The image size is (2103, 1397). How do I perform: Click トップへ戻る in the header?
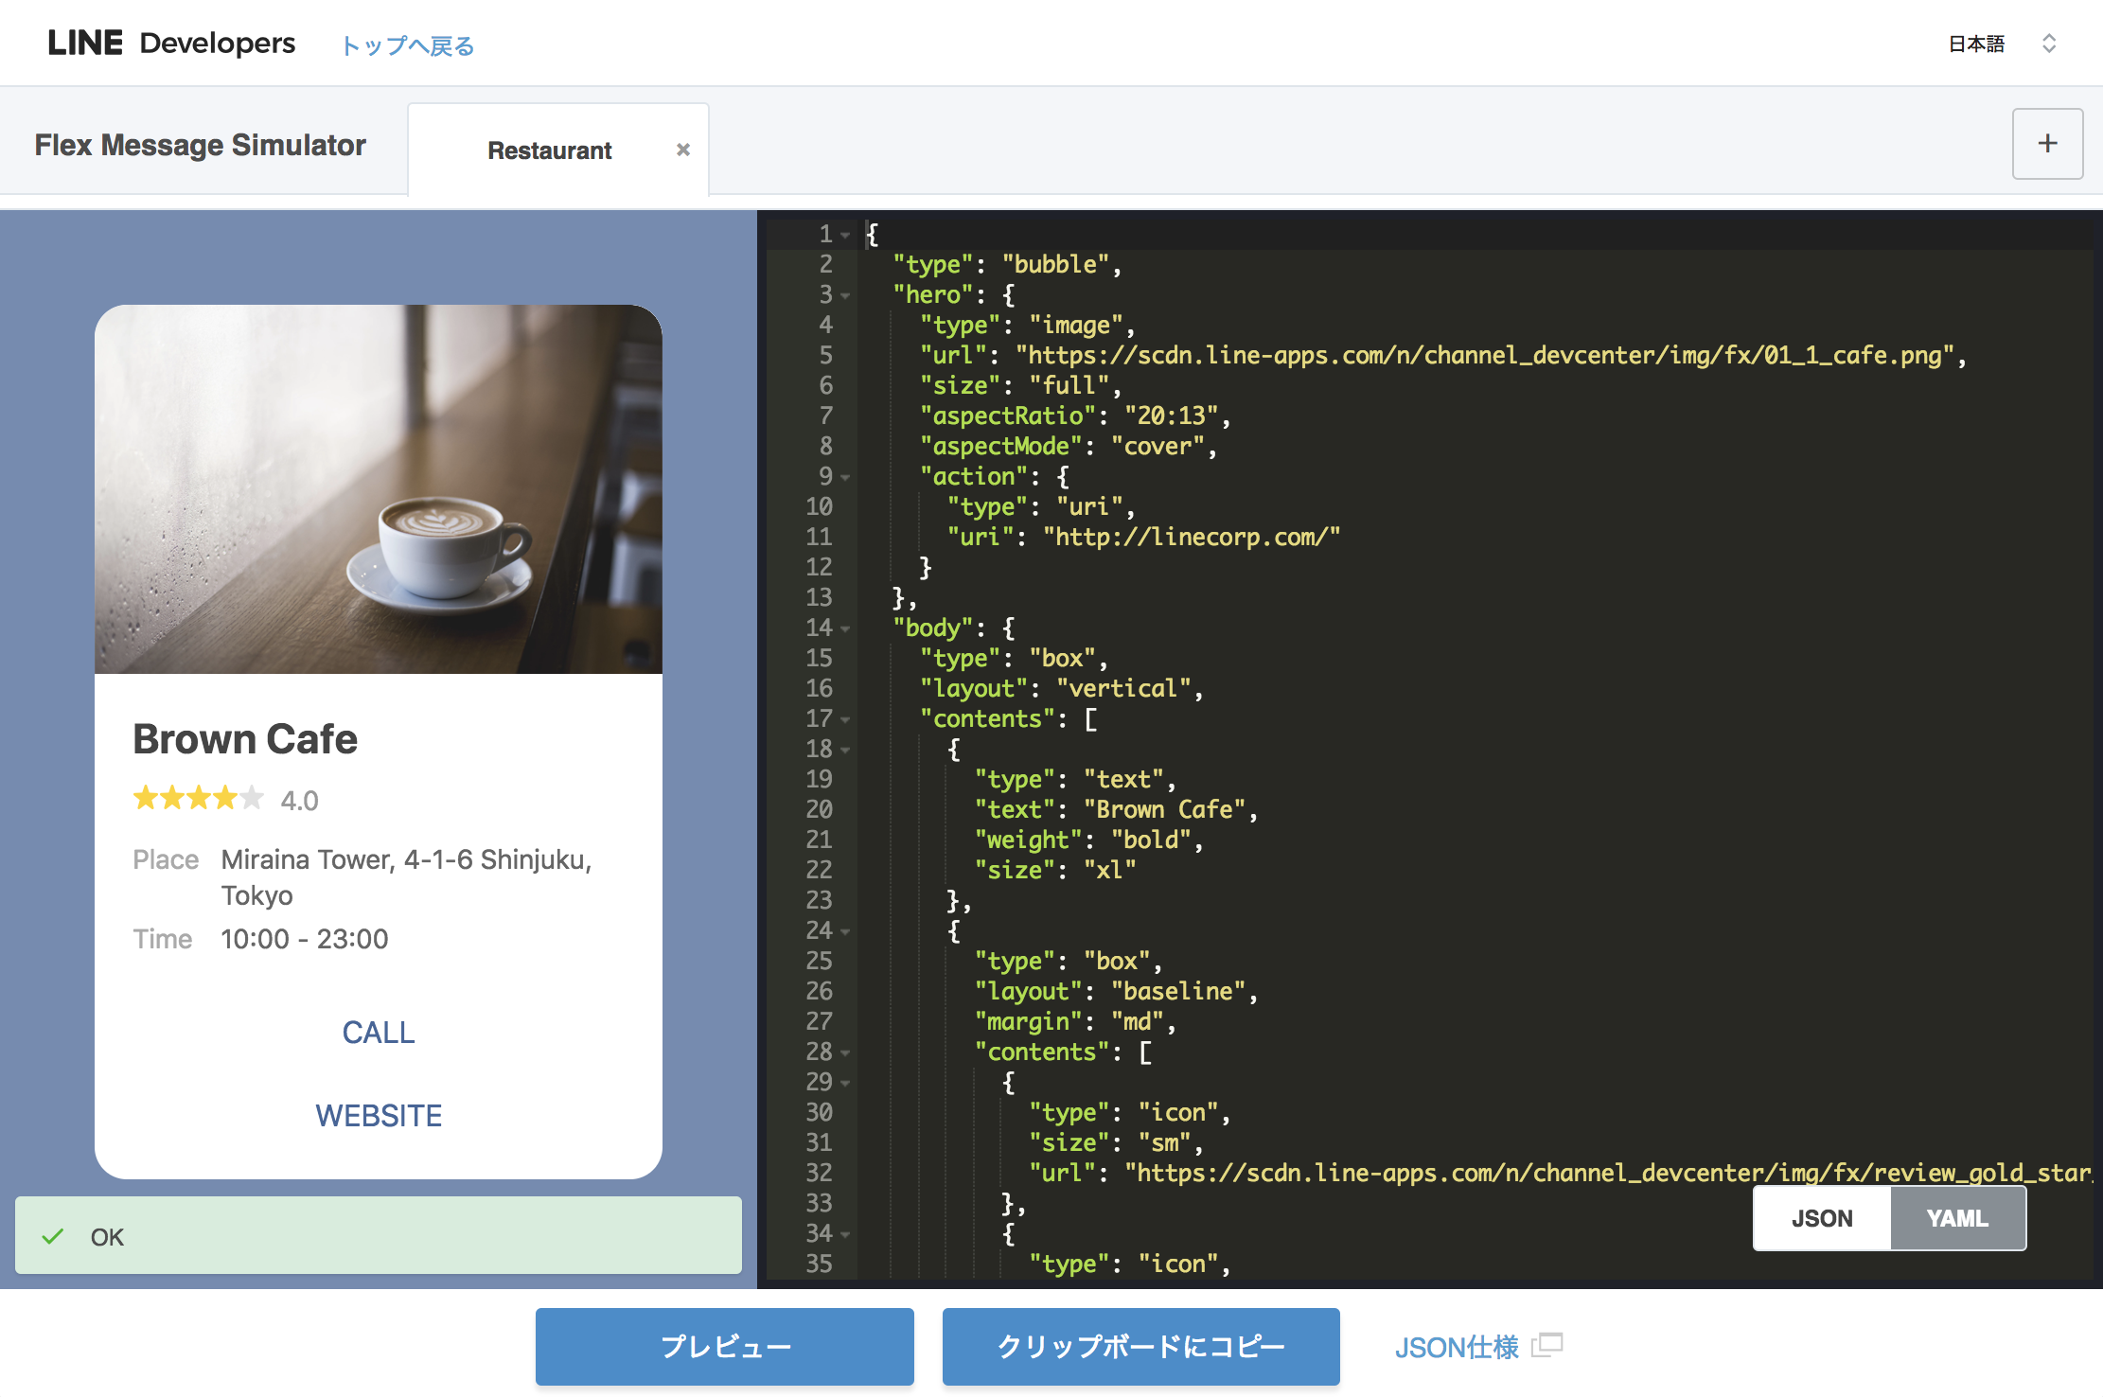click(x=407, y=44)
